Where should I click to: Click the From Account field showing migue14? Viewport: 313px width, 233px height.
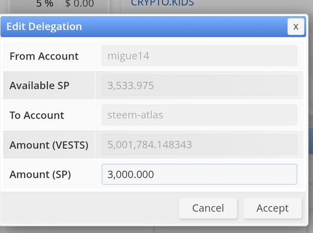pos(200,55)
